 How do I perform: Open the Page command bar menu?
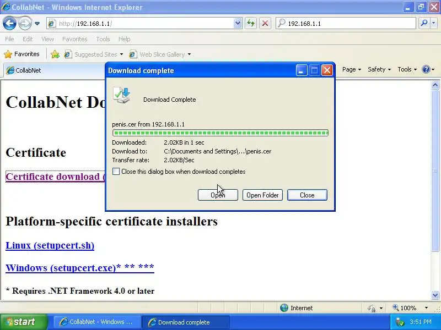click(x=352, y=69)
